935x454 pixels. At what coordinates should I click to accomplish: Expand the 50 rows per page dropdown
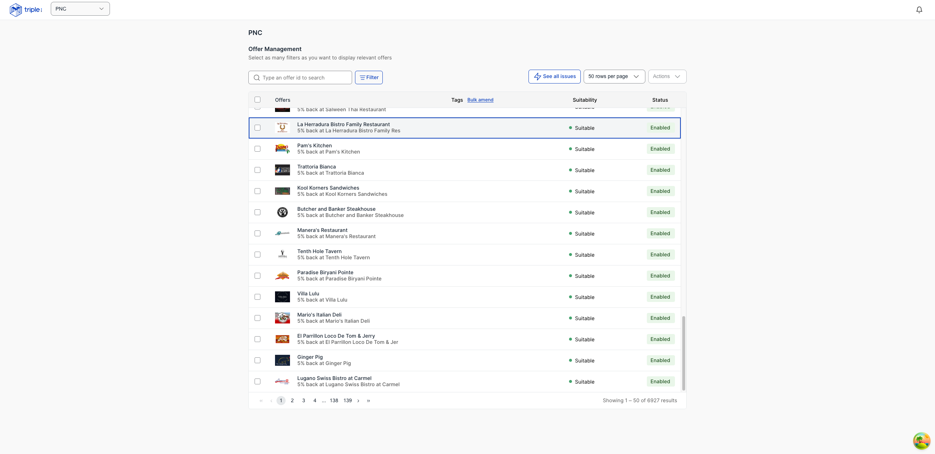[x=614, y=77]
